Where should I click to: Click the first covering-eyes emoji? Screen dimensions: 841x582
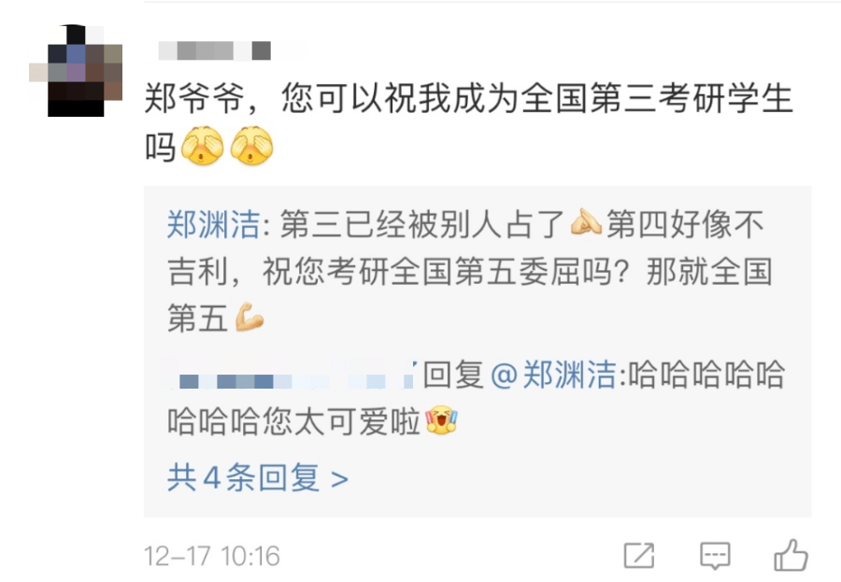click(202, 146)
